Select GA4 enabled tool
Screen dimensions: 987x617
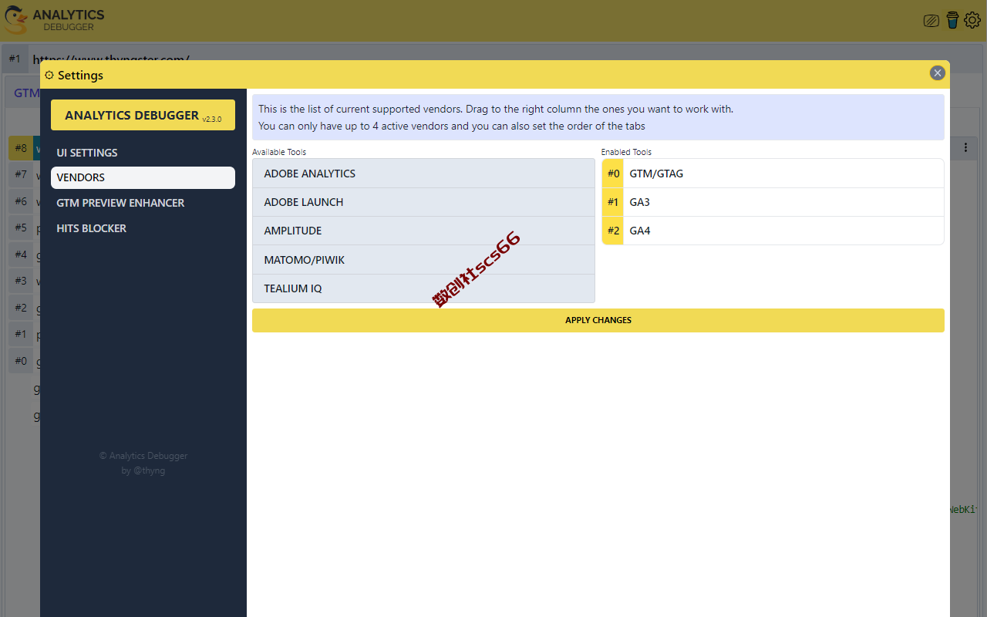click(x=773, y=231)
